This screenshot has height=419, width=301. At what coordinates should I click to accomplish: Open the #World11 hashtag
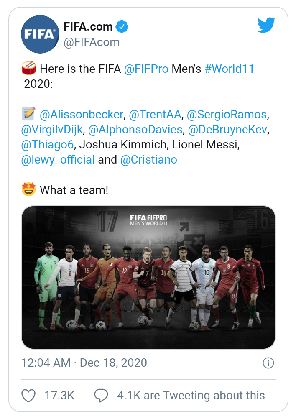point(229,69)
